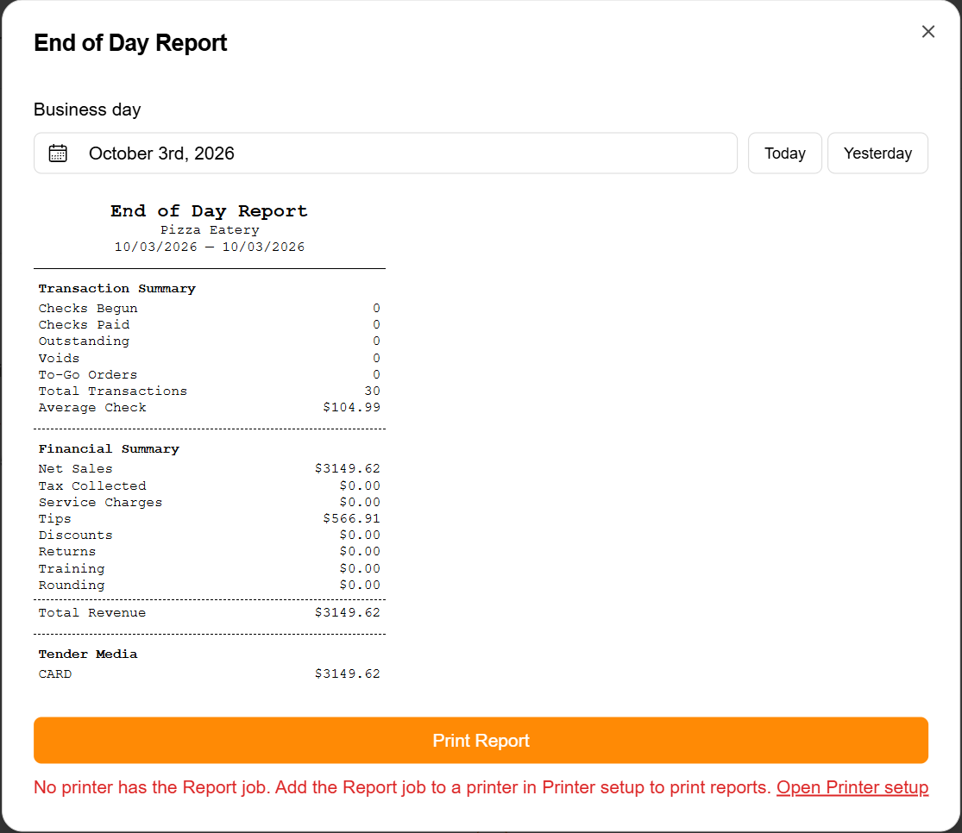The height and width of the screenshot is (833, 962).
Task: Click the Outstanding row label
Action: tap(84, 341)
